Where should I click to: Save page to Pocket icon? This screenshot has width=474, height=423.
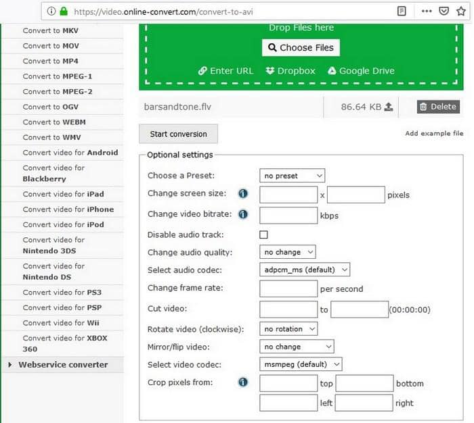[444, 11]
